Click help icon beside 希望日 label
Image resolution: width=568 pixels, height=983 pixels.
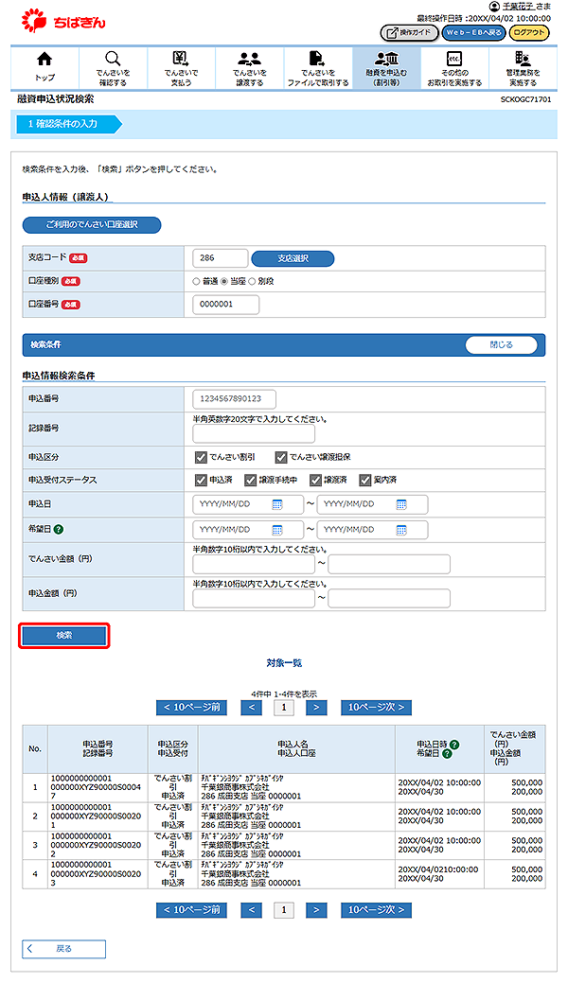(59, 530)
